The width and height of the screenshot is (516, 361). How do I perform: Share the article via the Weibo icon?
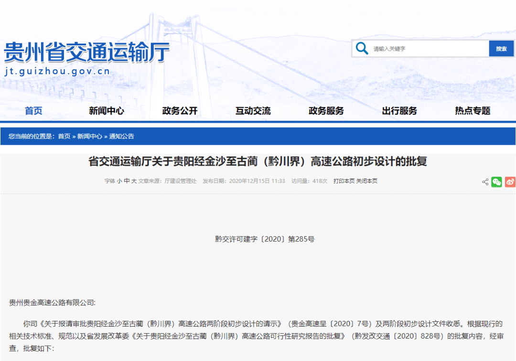click(x=510, y=182)
